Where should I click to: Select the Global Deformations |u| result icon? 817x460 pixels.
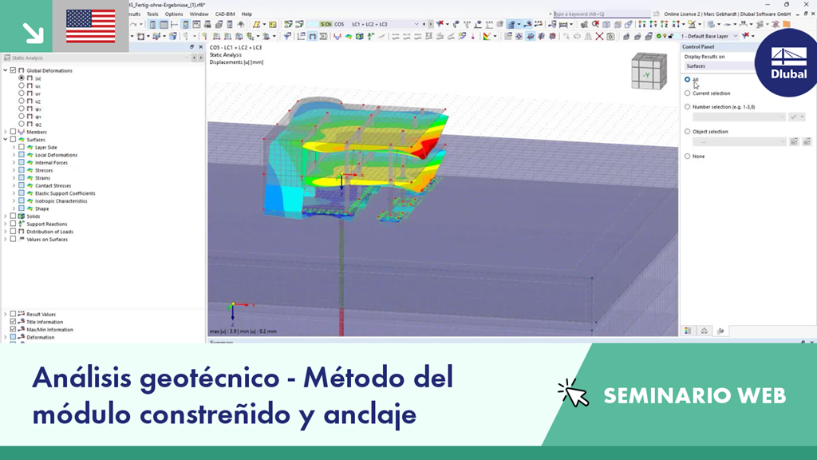(x=30, y=80)
